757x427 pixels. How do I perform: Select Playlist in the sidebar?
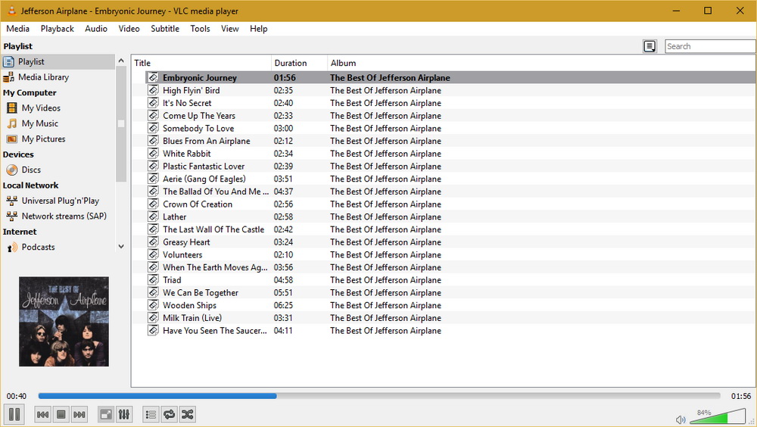pyautogui.click(x=58, y=62)
